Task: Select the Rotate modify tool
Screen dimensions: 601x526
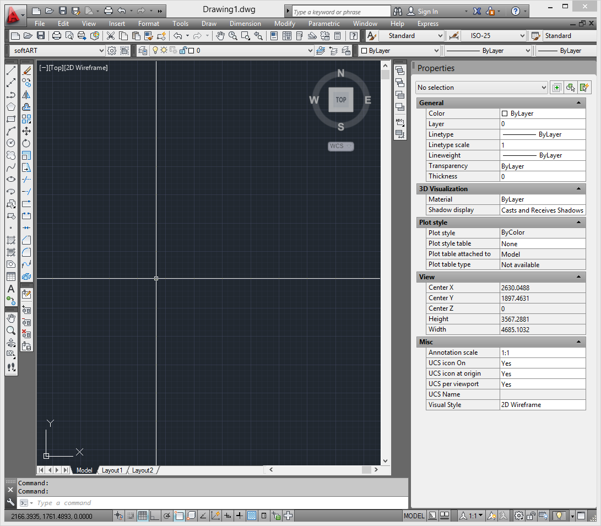Action: (x=26, y=143)
